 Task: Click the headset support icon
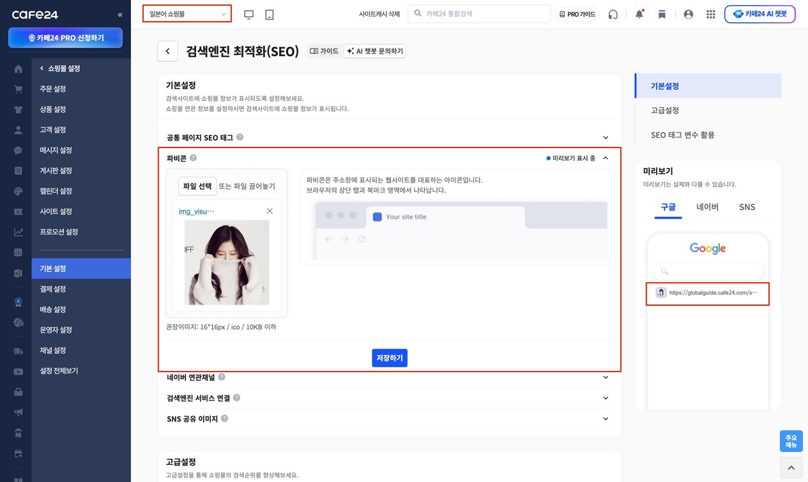[x=613, y=14]
